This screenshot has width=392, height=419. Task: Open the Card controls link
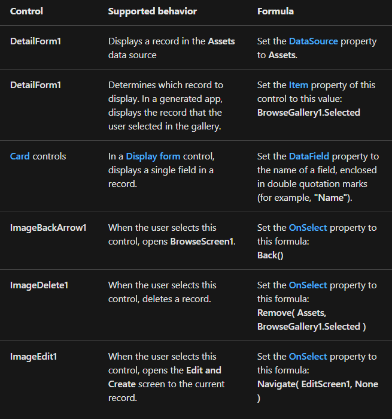click(x=20, y=156)
